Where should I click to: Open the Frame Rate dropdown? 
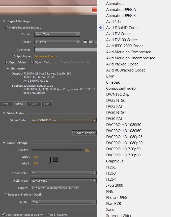click(63, 173)
